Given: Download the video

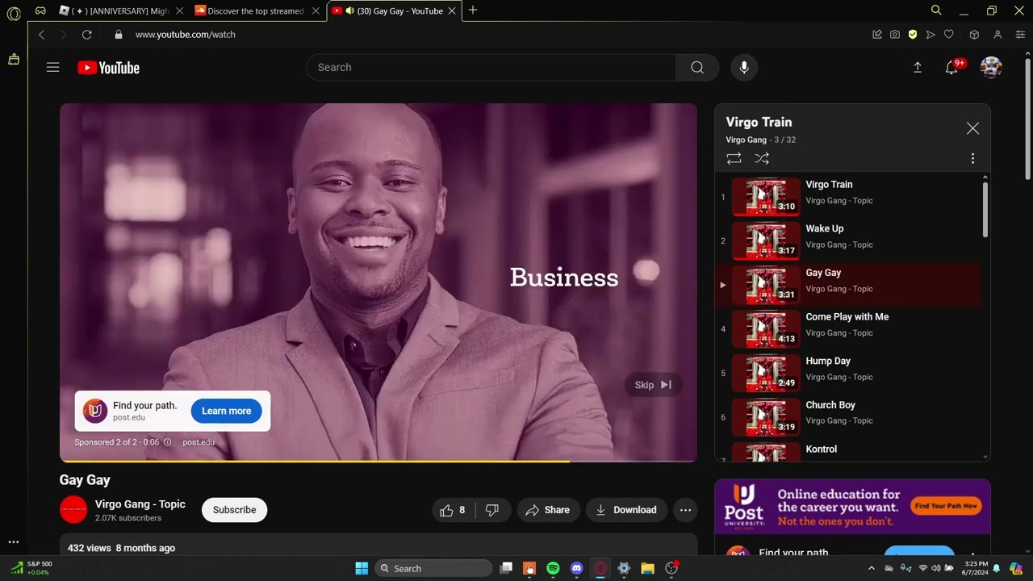Looking at the screenshot, I should coord(626,510).
